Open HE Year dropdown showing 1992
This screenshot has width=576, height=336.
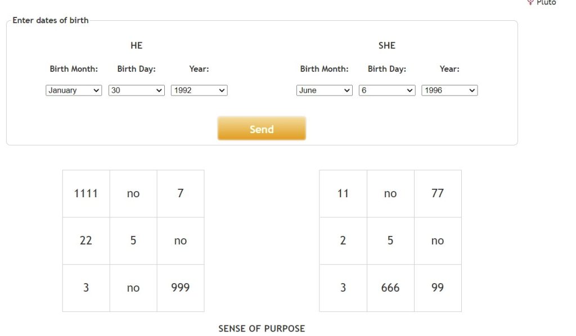tap(199, 90)
